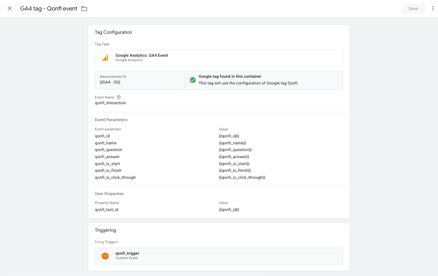Close the tag editor with the X icon
This screenshot has width=438, height=276.
tap(10, 9)
